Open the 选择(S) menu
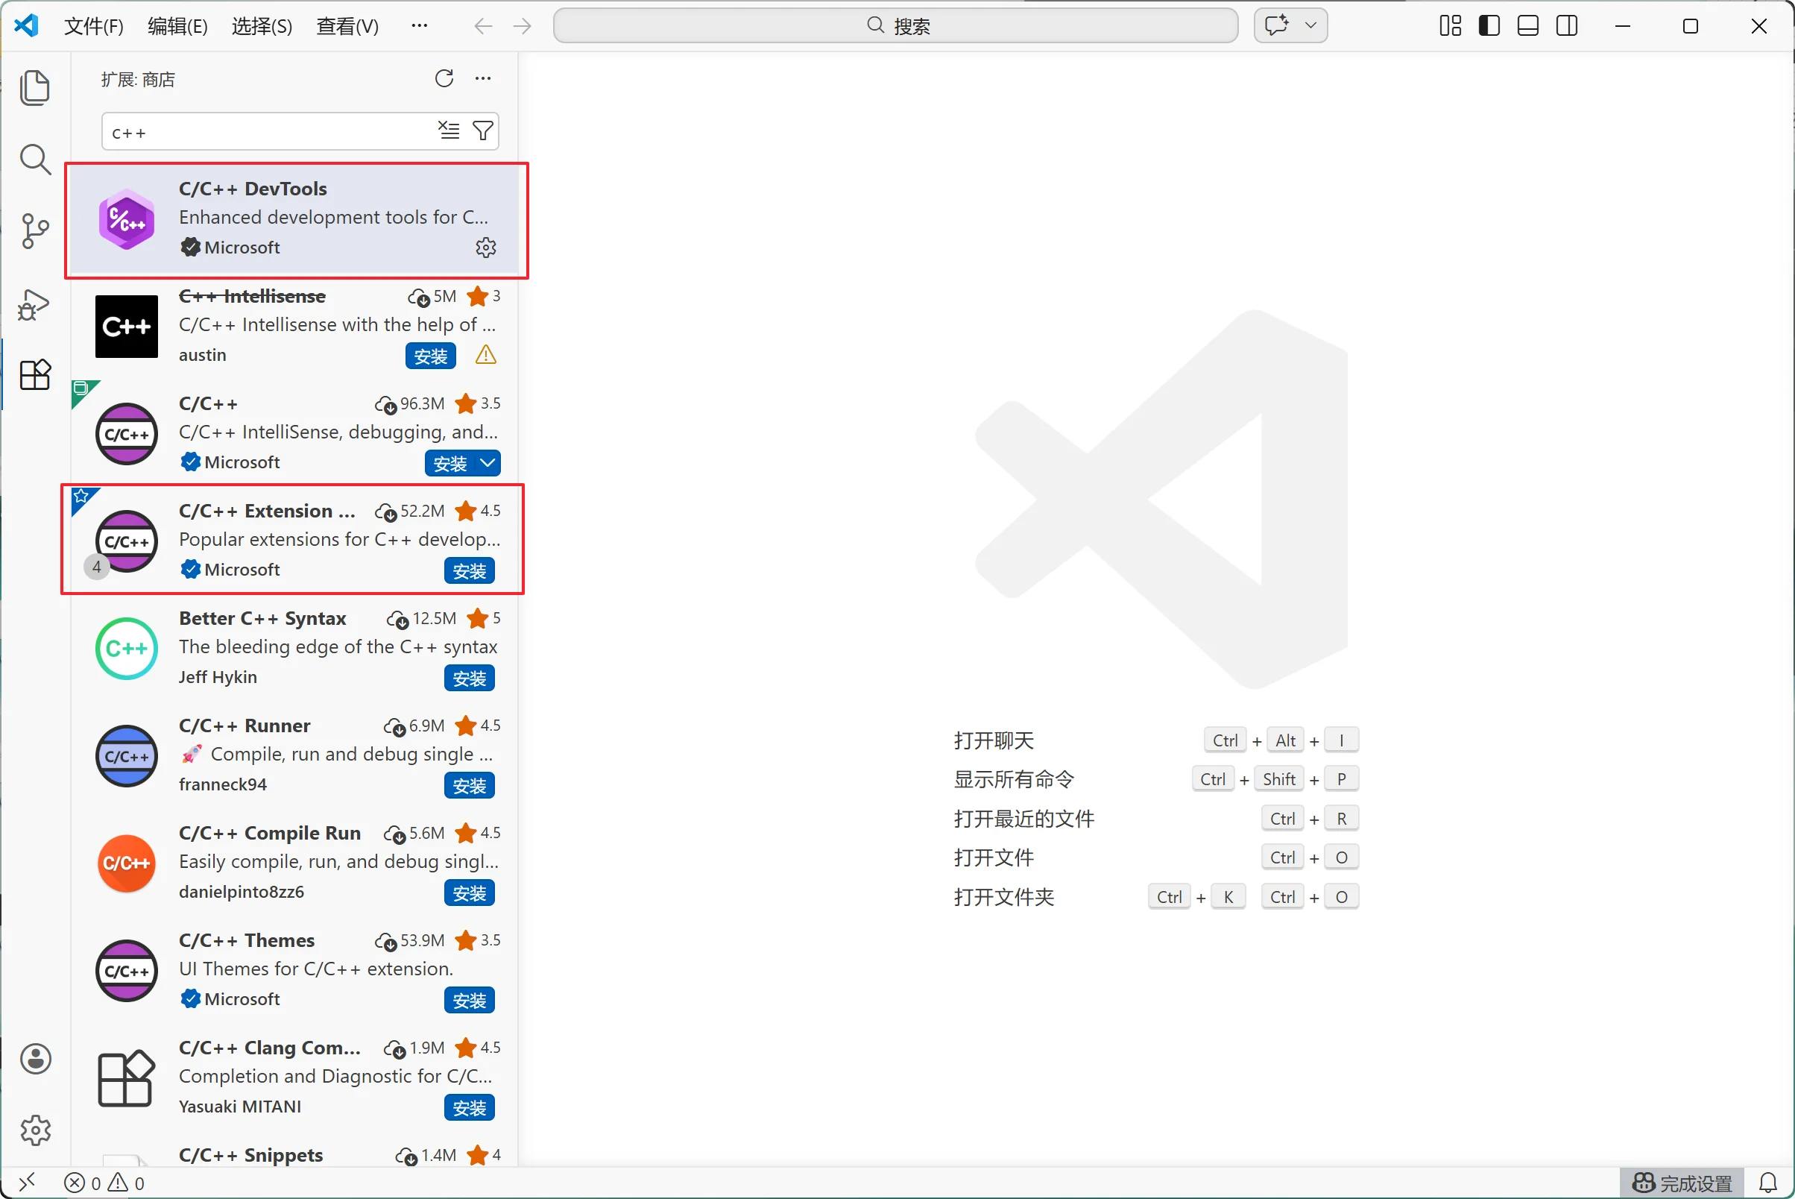Image resolution: width=1795 pixels, height=1199 pixels. tap(262, 27)
